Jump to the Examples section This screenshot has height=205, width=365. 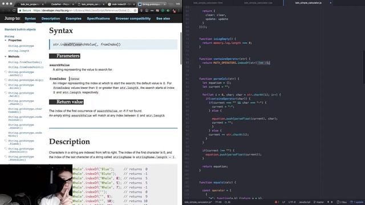(x=74, y=18)
